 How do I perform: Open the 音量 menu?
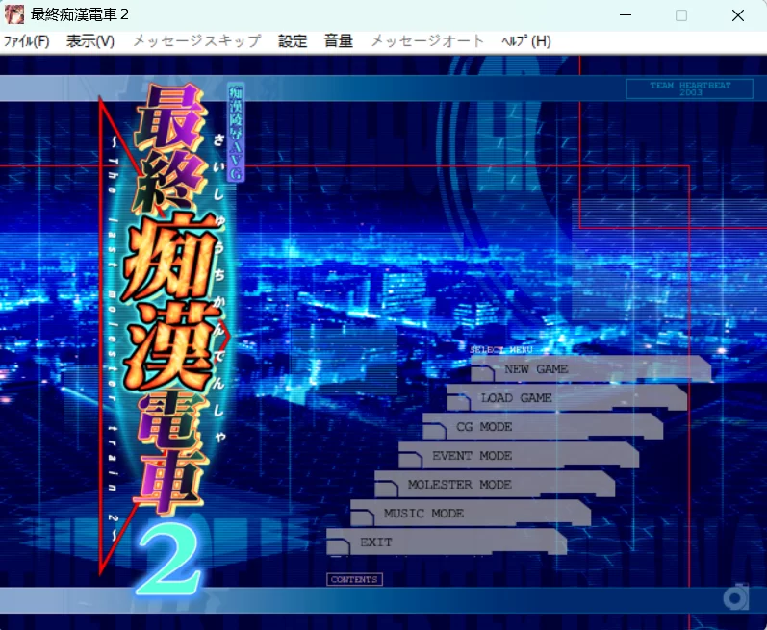click(x=338, y=41)
